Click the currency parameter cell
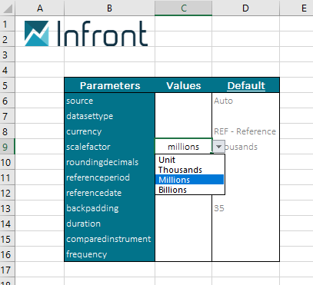This screenshot has height=285, width=313. tap(110, 131)
